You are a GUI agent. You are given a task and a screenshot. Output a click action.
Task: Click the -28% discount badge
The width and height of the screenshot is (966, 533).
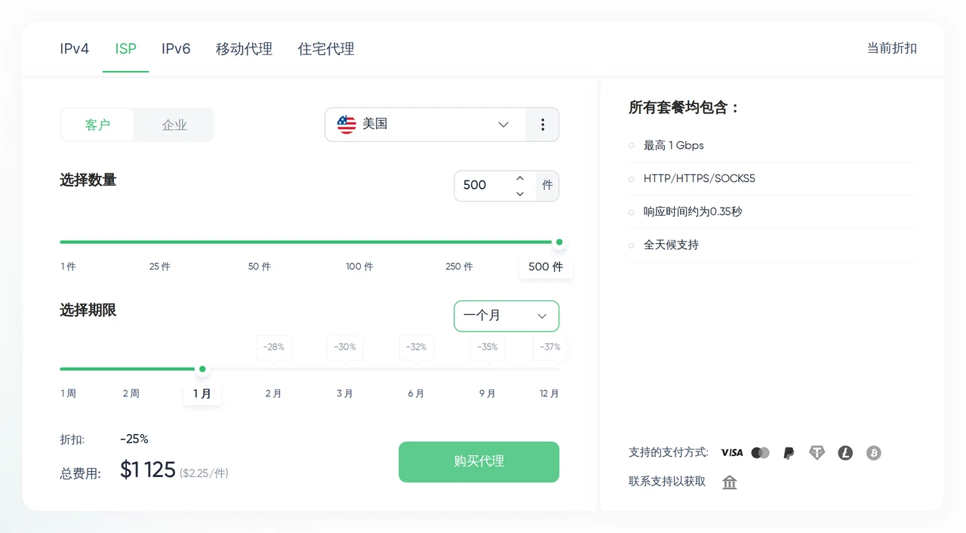coord(274,347)
